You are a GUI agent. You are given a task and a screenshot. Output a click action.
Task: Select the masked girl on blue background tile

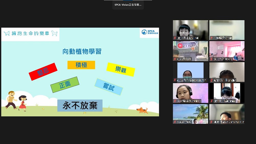point(190,72)
